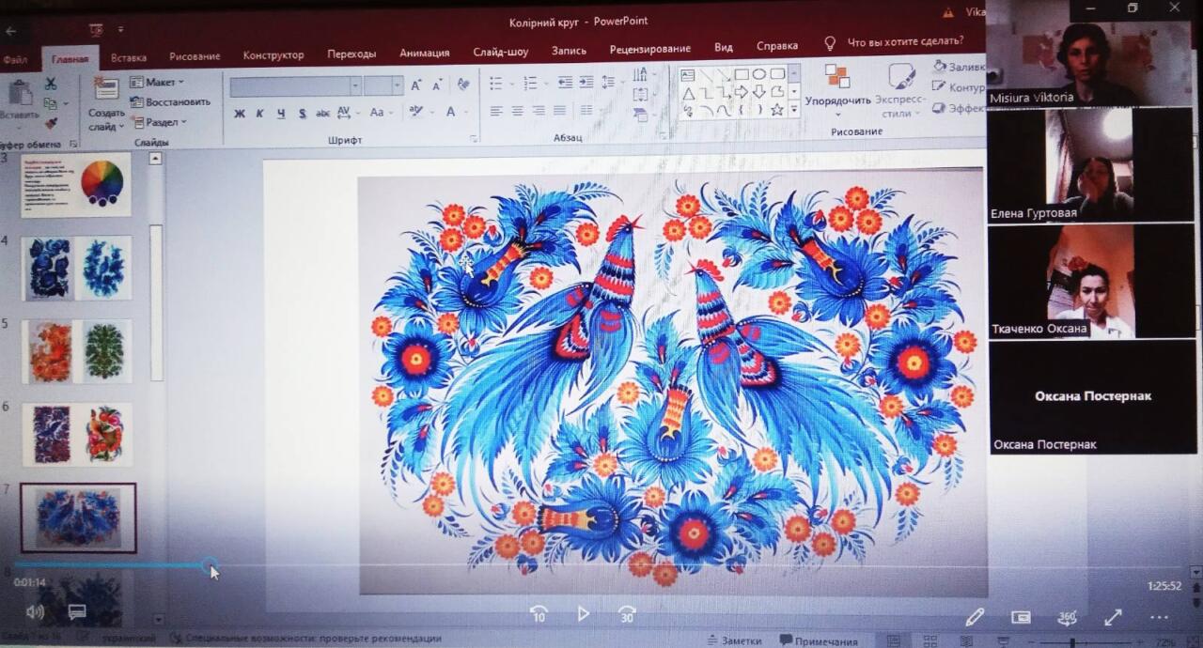Enter fullscreen with the expand arrows icon

click(1113, 617)
